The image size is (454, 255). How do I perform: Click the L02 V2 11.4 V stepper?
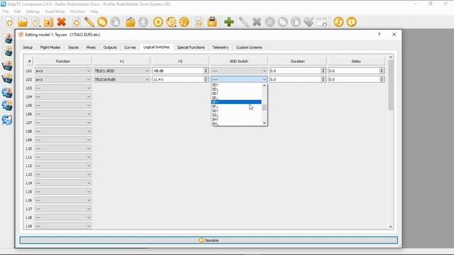pos(206,79)
